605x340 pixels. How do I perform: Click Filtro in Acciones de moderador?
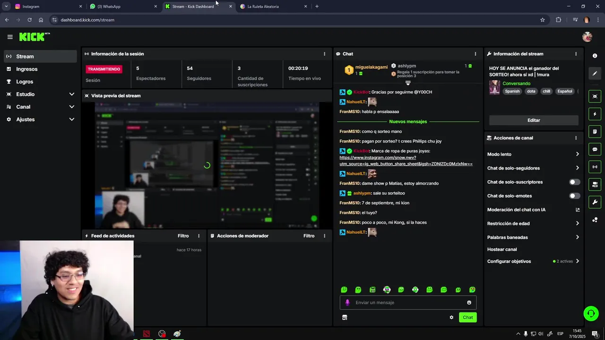(309, 236)
